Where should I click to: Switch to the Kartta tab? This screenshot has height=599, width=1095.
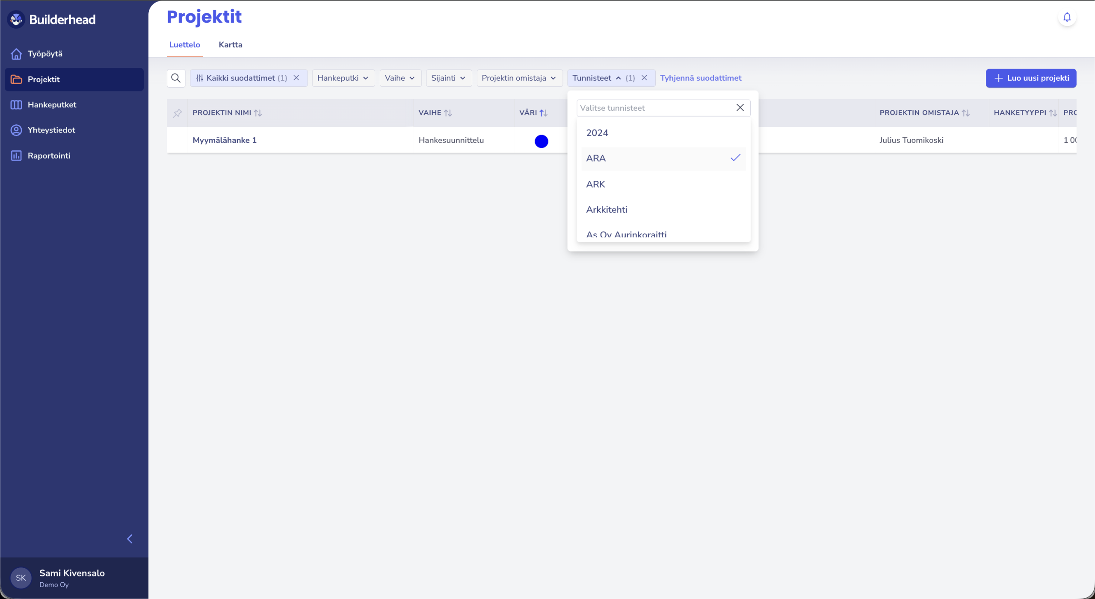pyautogui.click(x=230, y=45)
